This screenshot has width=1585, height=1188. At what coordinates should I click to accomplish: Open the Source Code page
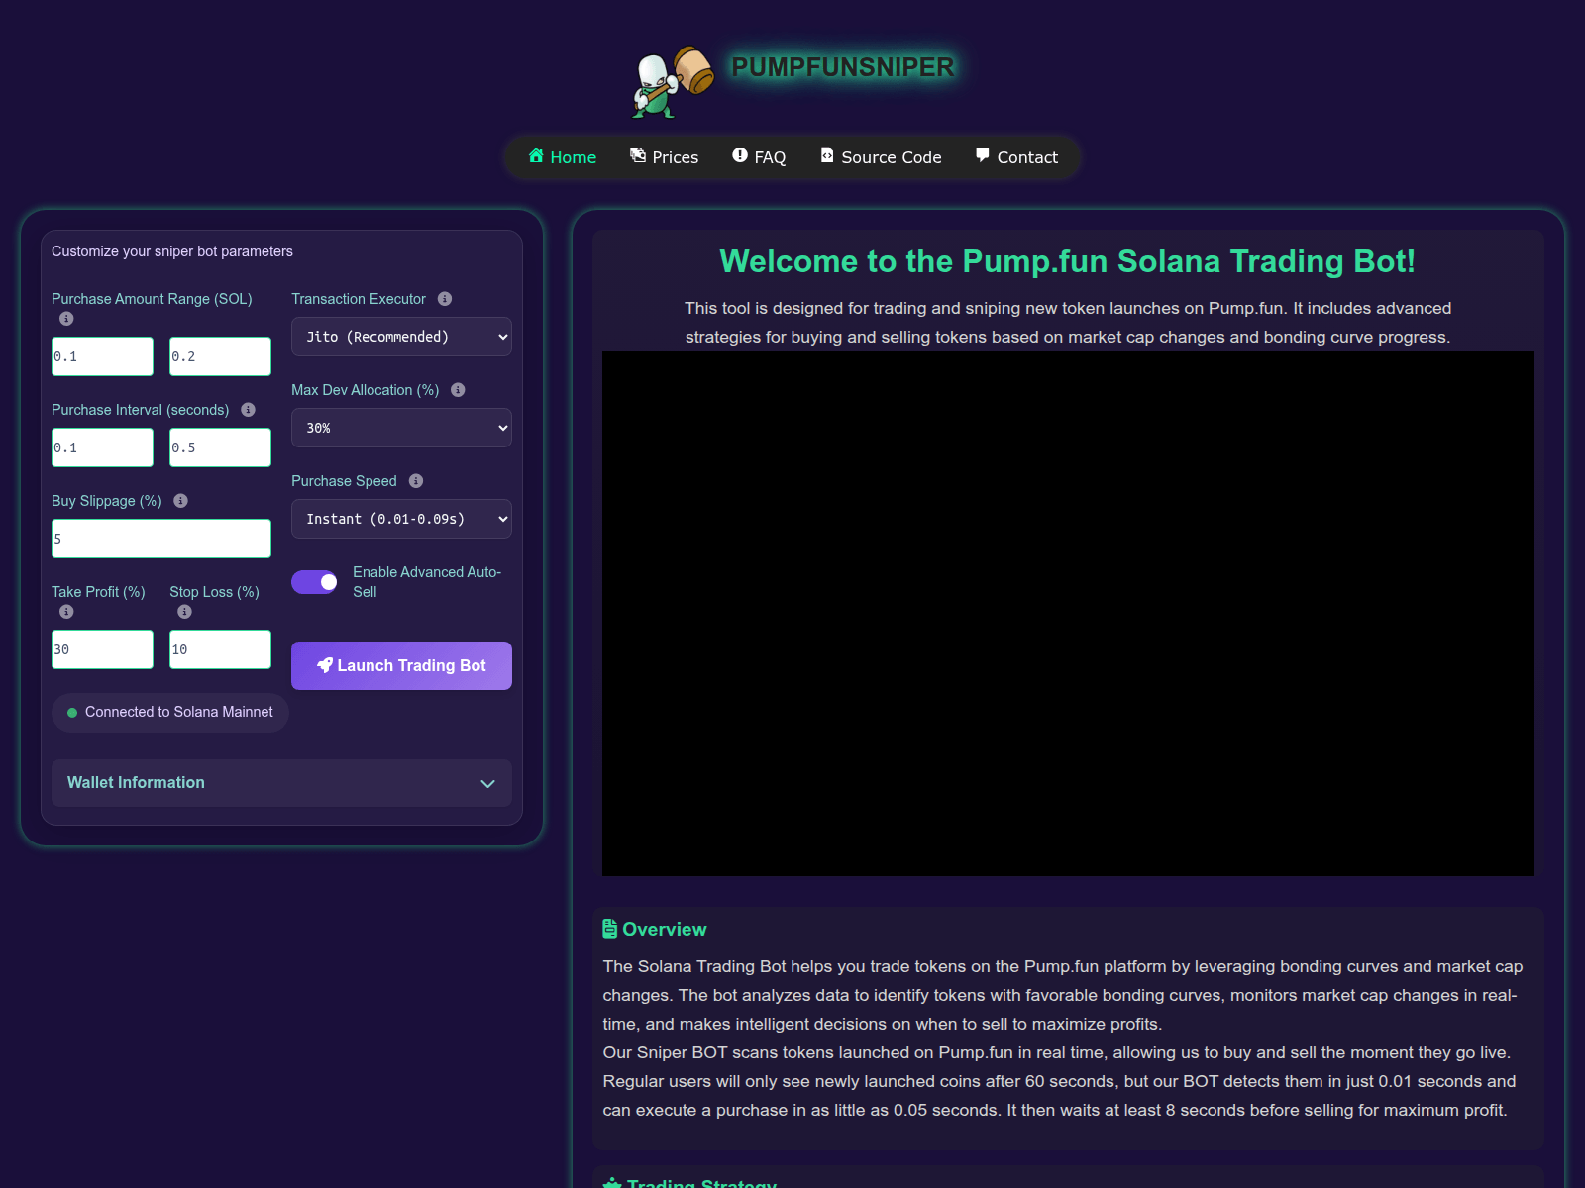click(881, 157)
